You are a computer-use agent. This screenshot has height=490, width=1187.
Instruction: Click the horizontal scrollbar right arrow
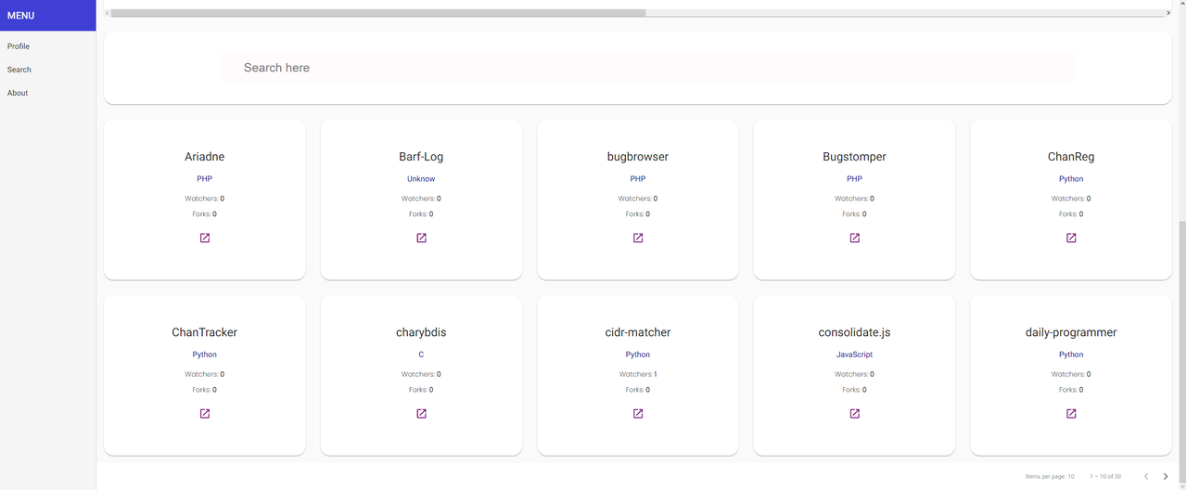click(x=1168, y=13)
